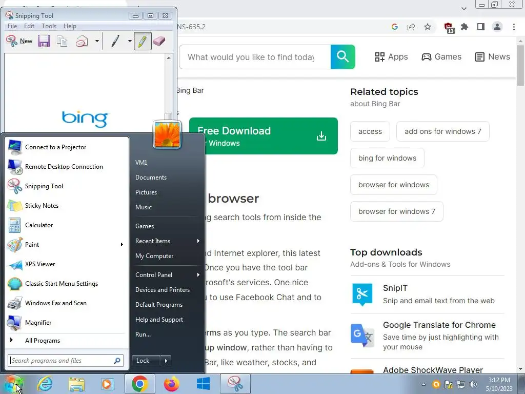
Task: Start a New snip in Snipping Tool
Action: point(19,41)
